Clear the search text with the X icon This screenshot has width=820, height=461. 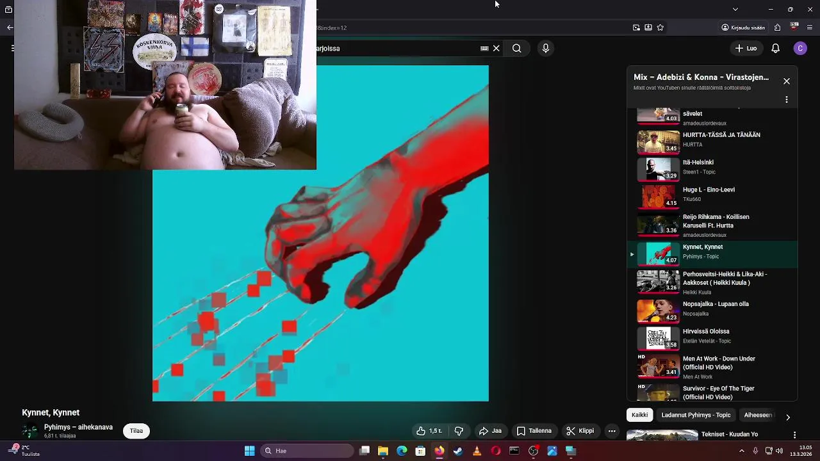(496, 48)
